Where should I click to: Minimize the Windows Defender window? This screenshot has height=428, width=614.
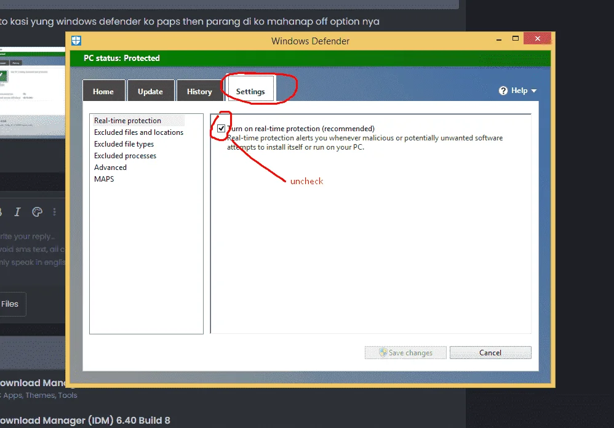499,39
